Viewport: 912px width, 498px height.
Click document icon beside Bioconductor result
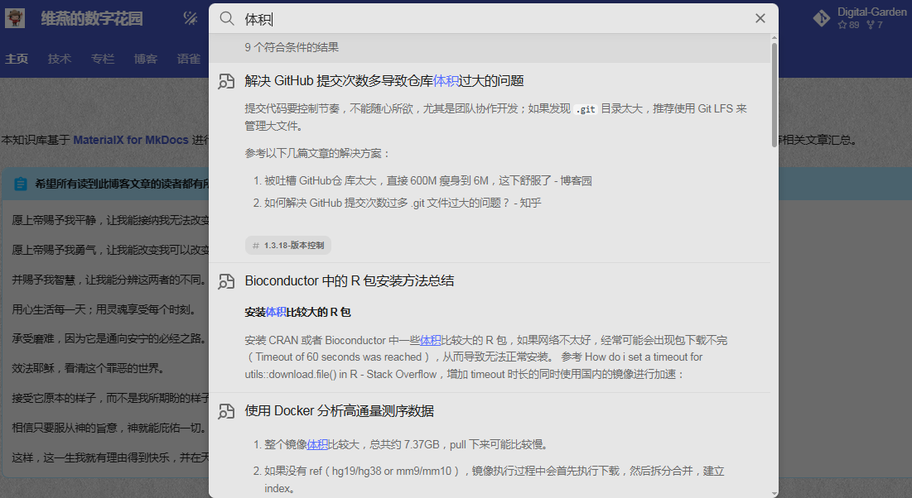[x=226, y=281]
